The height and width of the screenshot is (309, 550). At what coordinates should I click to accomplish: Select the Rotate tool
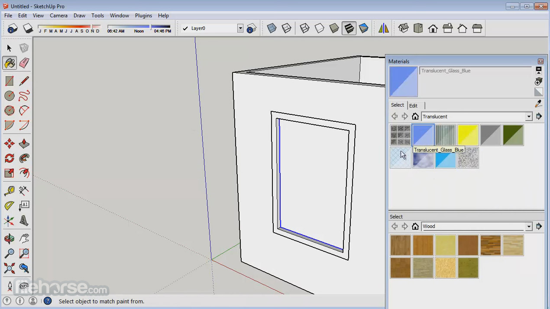click(9, 158)
